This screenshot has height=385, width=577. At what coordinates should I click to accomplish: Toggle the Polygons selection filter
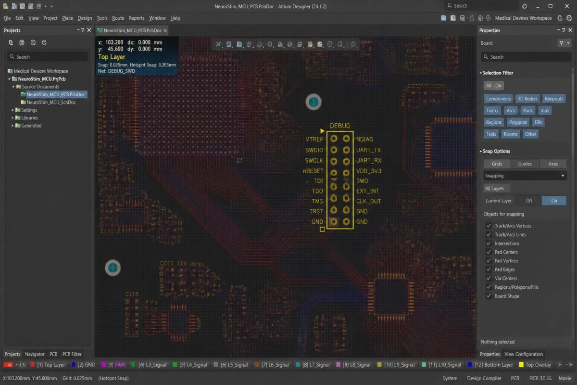[x=518, y=122]
